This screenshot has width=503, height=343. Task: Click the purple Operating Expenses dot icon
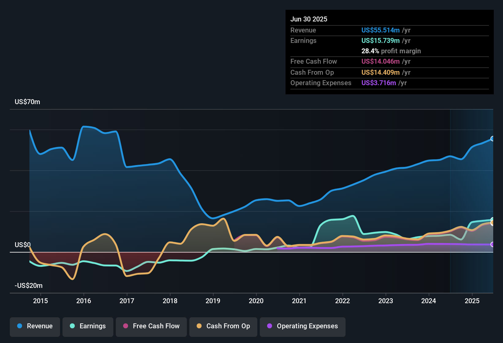(x=269, y=326)
